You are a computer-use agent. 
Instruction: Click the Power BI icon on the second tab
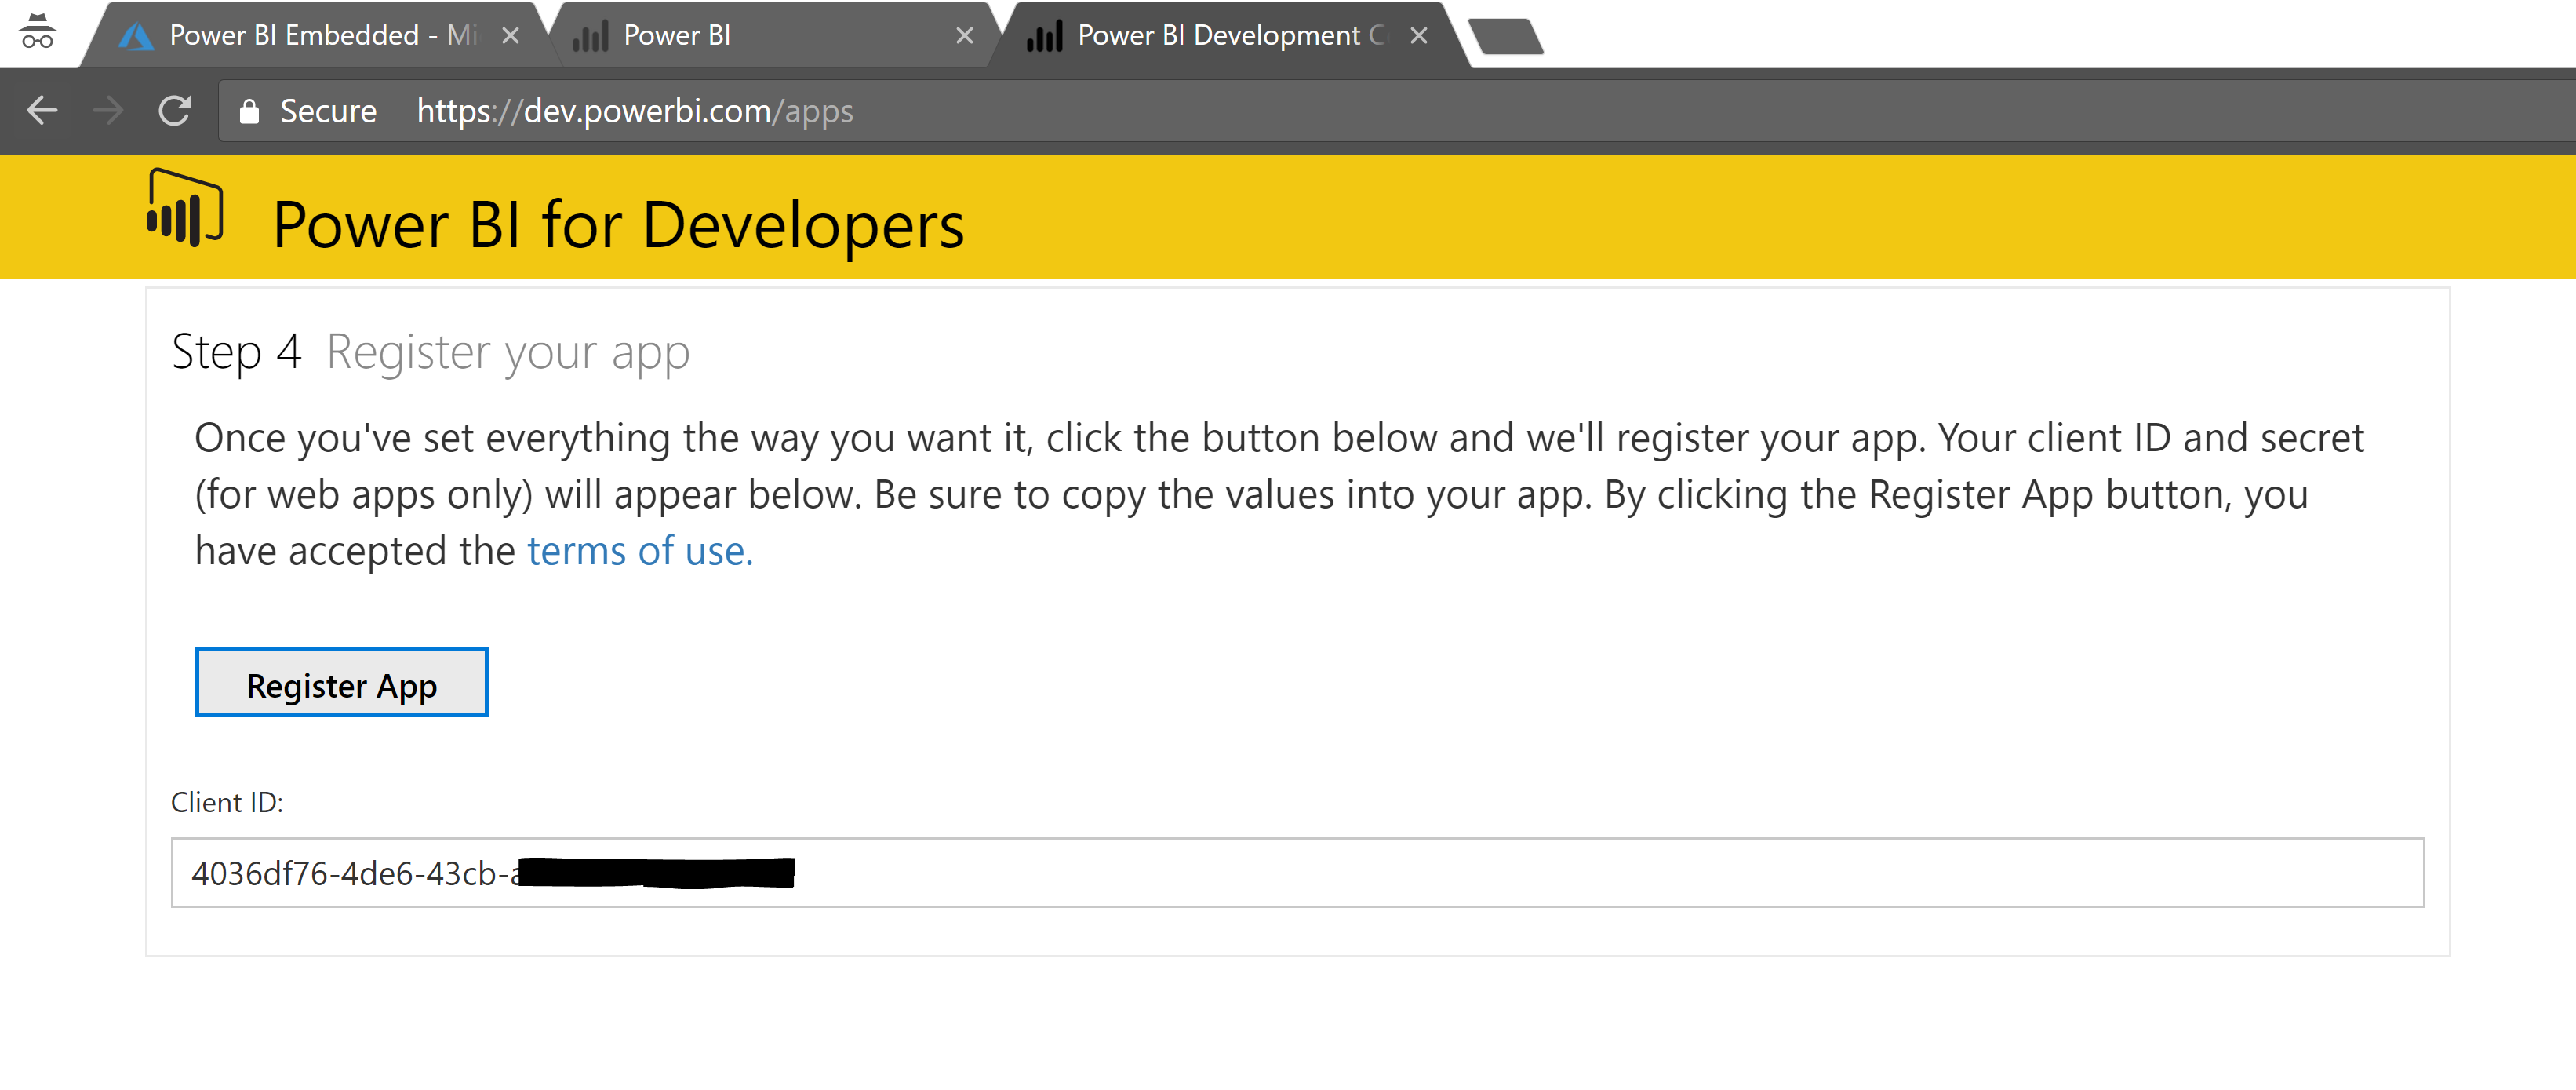pyautogui.click(x=590, y=34)
